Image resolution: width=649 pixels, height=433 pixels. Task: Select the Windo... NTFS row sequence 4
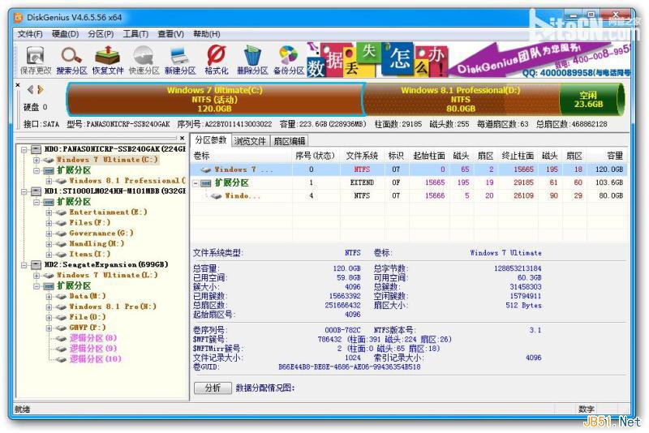click(x=408, y=195)
